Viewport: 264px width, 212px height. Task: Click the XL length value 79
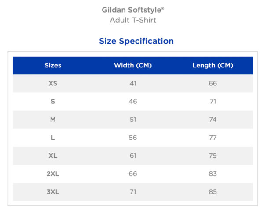point(213,156)
